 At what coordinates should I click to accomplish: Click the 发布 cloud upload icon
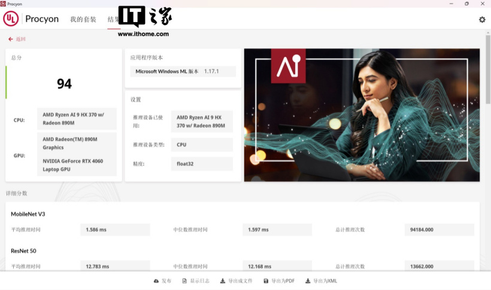(x=156, y=281)
